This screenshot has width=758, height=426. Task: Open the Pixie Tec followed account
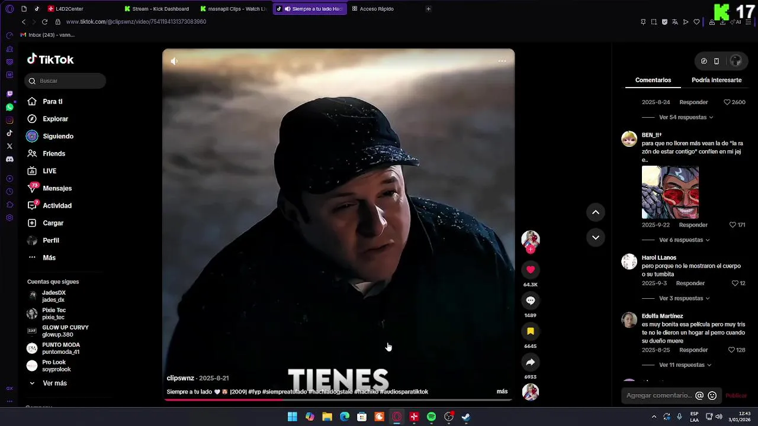coord(47,314)
